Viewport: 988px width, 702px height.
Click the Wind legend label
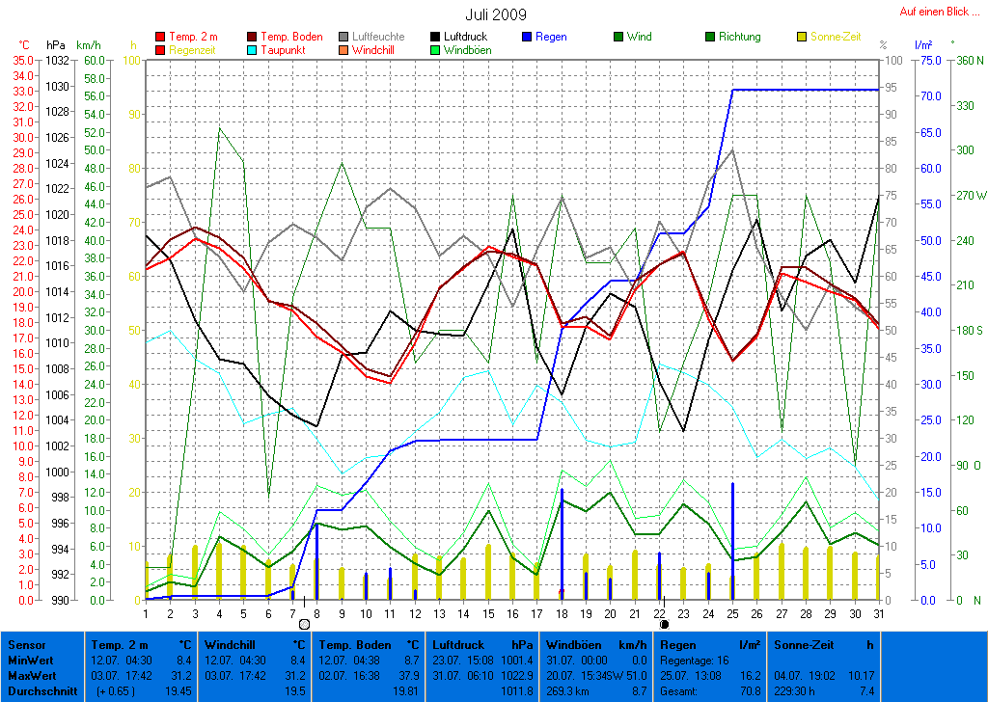[639, 37]
